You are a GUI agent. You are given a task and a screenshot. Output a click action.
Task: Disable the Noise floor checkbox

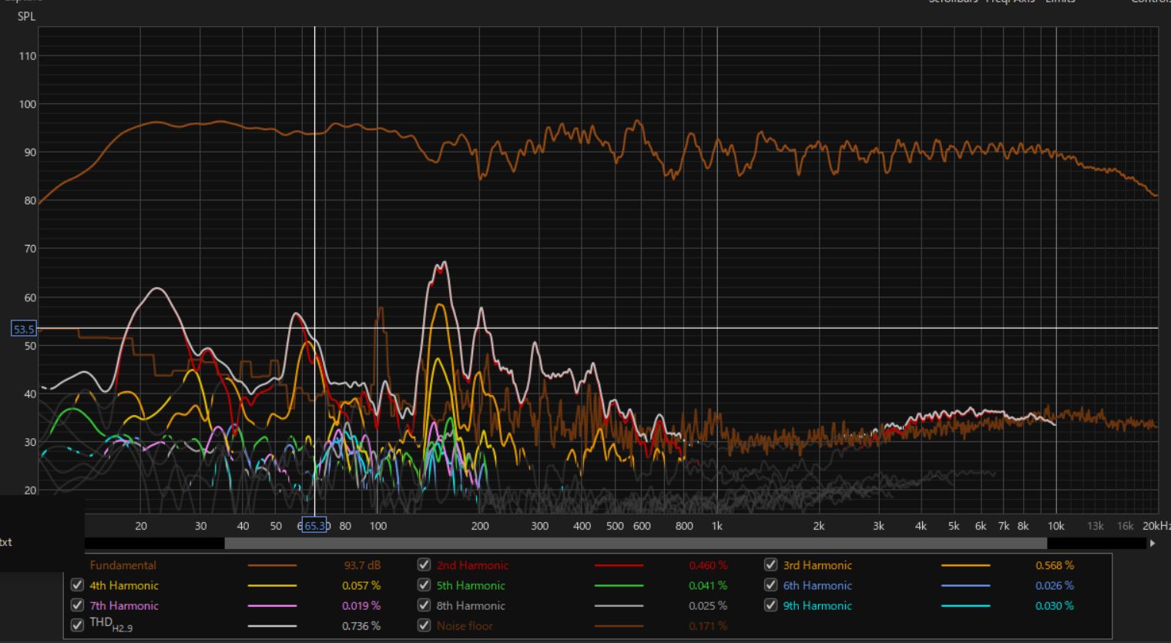click(424, 625)
